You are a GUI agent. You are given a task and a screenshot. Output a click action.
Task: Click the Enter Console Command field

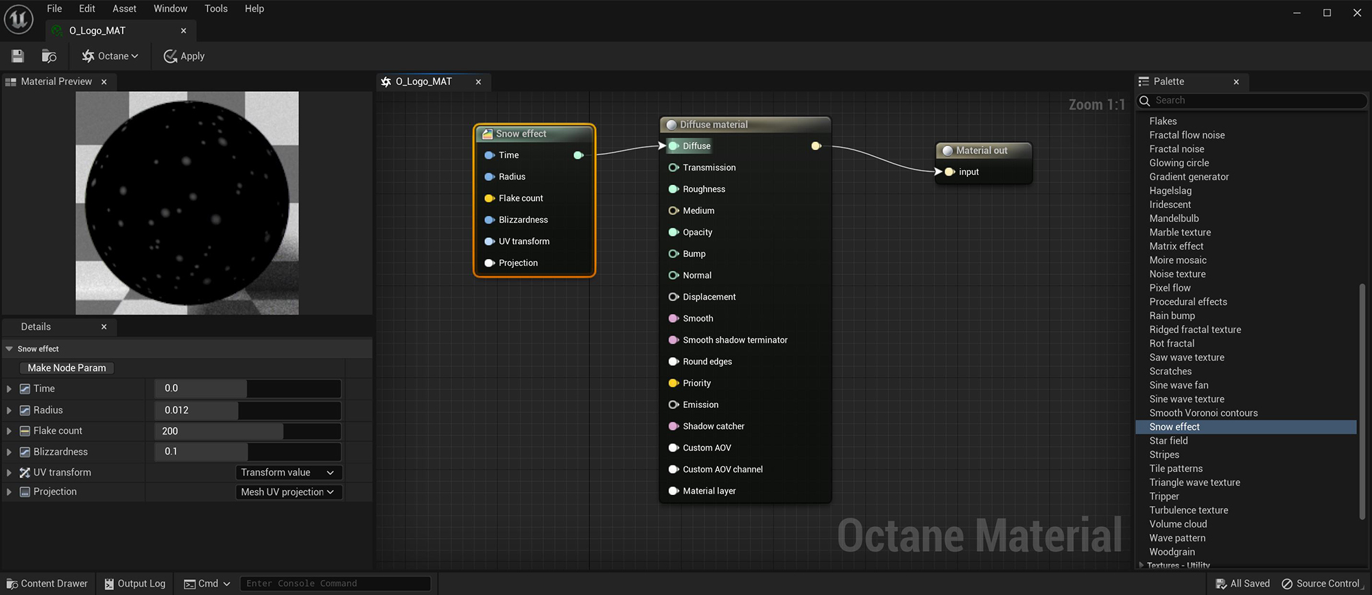coord(335,584)
